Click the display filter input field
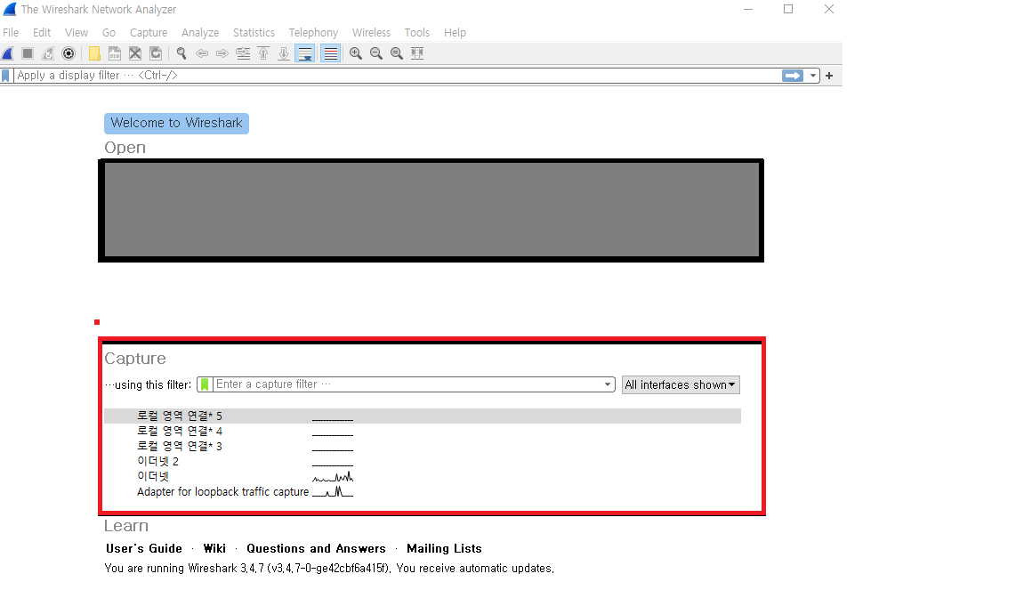 coord(397,76)
